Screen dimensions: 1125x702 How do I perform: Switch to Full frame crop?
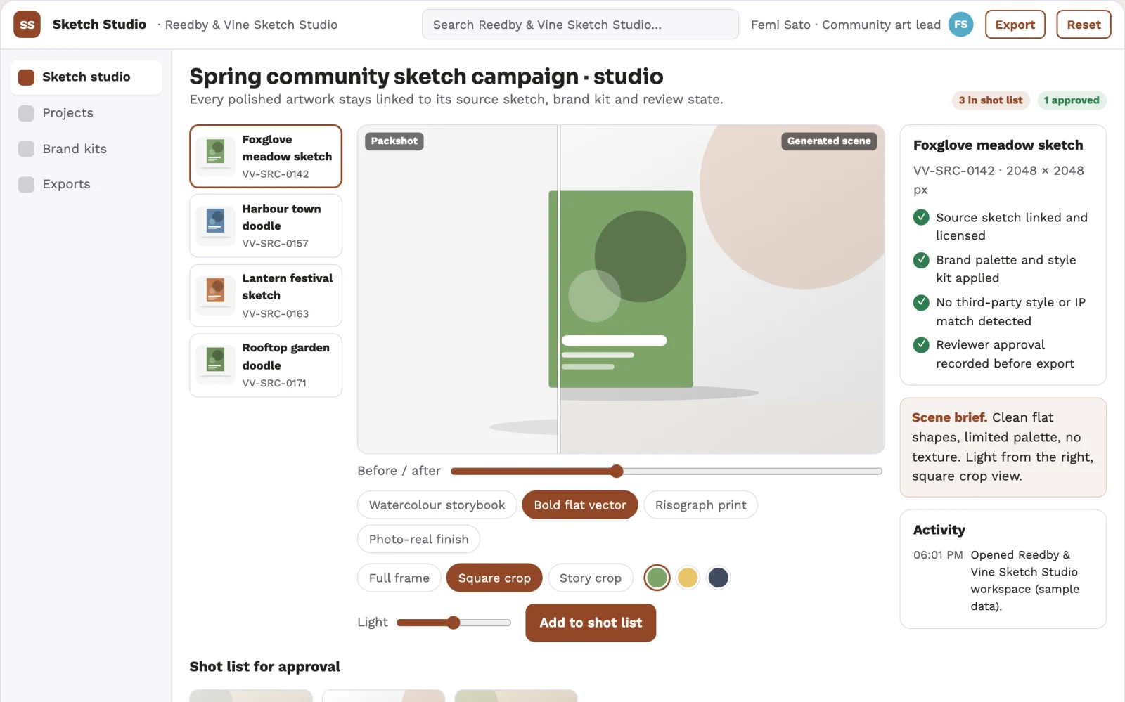point(399,578)
